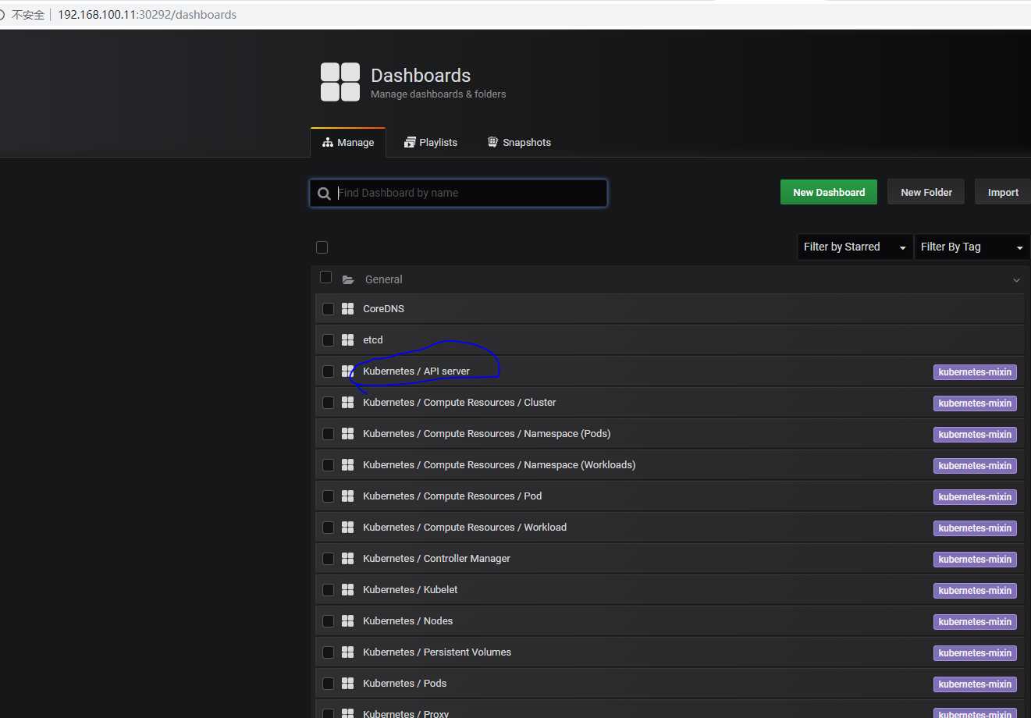This screenshot has height=718, width=1031.
Task: Select the CoreDNS dashboard checkbox
Action: 328,309
